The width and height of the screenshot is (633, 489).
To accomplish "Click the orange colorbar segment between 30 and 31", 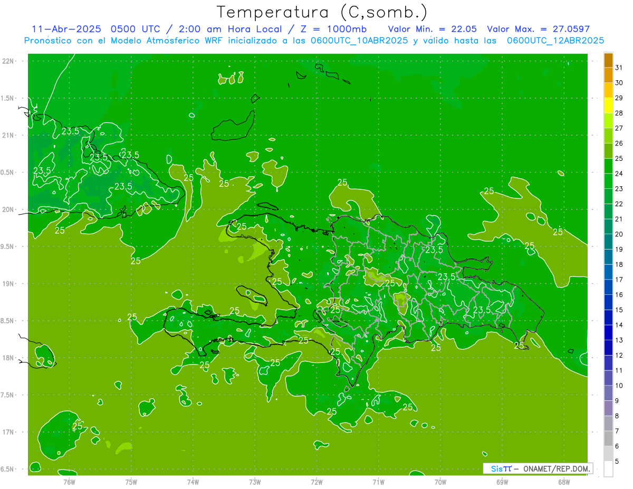I will (x=608, y=75).
